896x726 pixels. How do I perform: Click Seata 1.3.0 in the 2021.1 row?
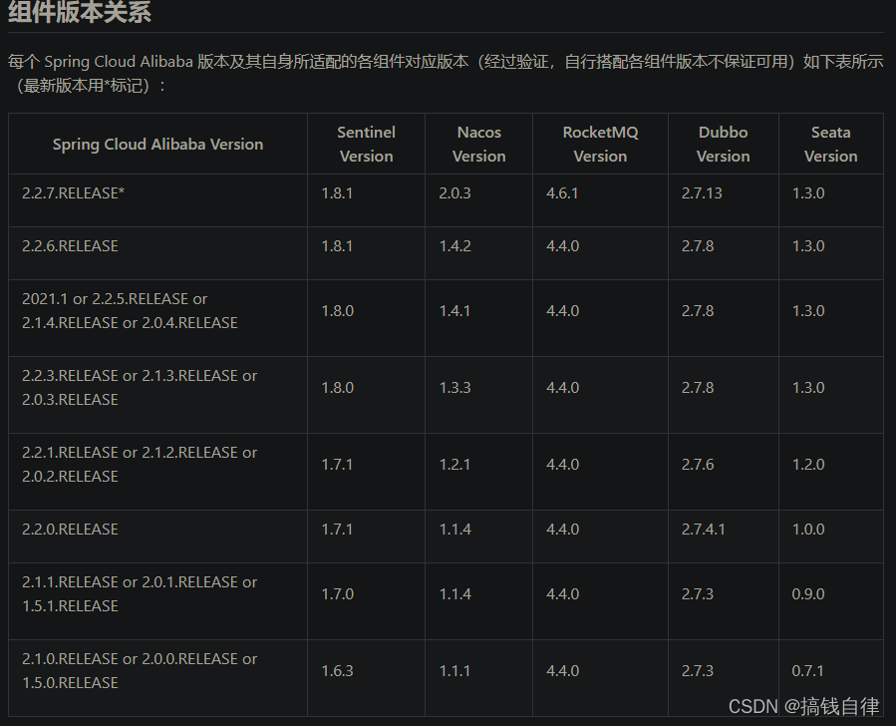pyautogui.click(x=808, y=311)
